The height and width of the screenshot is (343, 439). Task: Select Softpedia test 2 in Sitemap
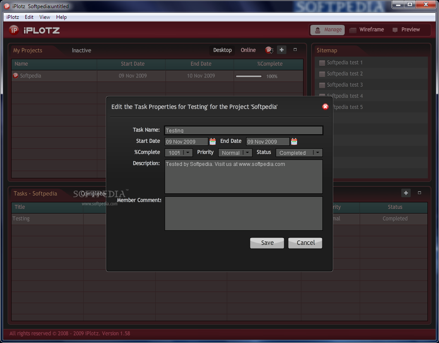[x=345, y=74]
